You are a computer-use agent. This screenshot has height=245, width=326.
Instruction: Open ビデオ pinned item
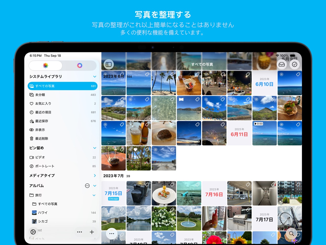63,157
